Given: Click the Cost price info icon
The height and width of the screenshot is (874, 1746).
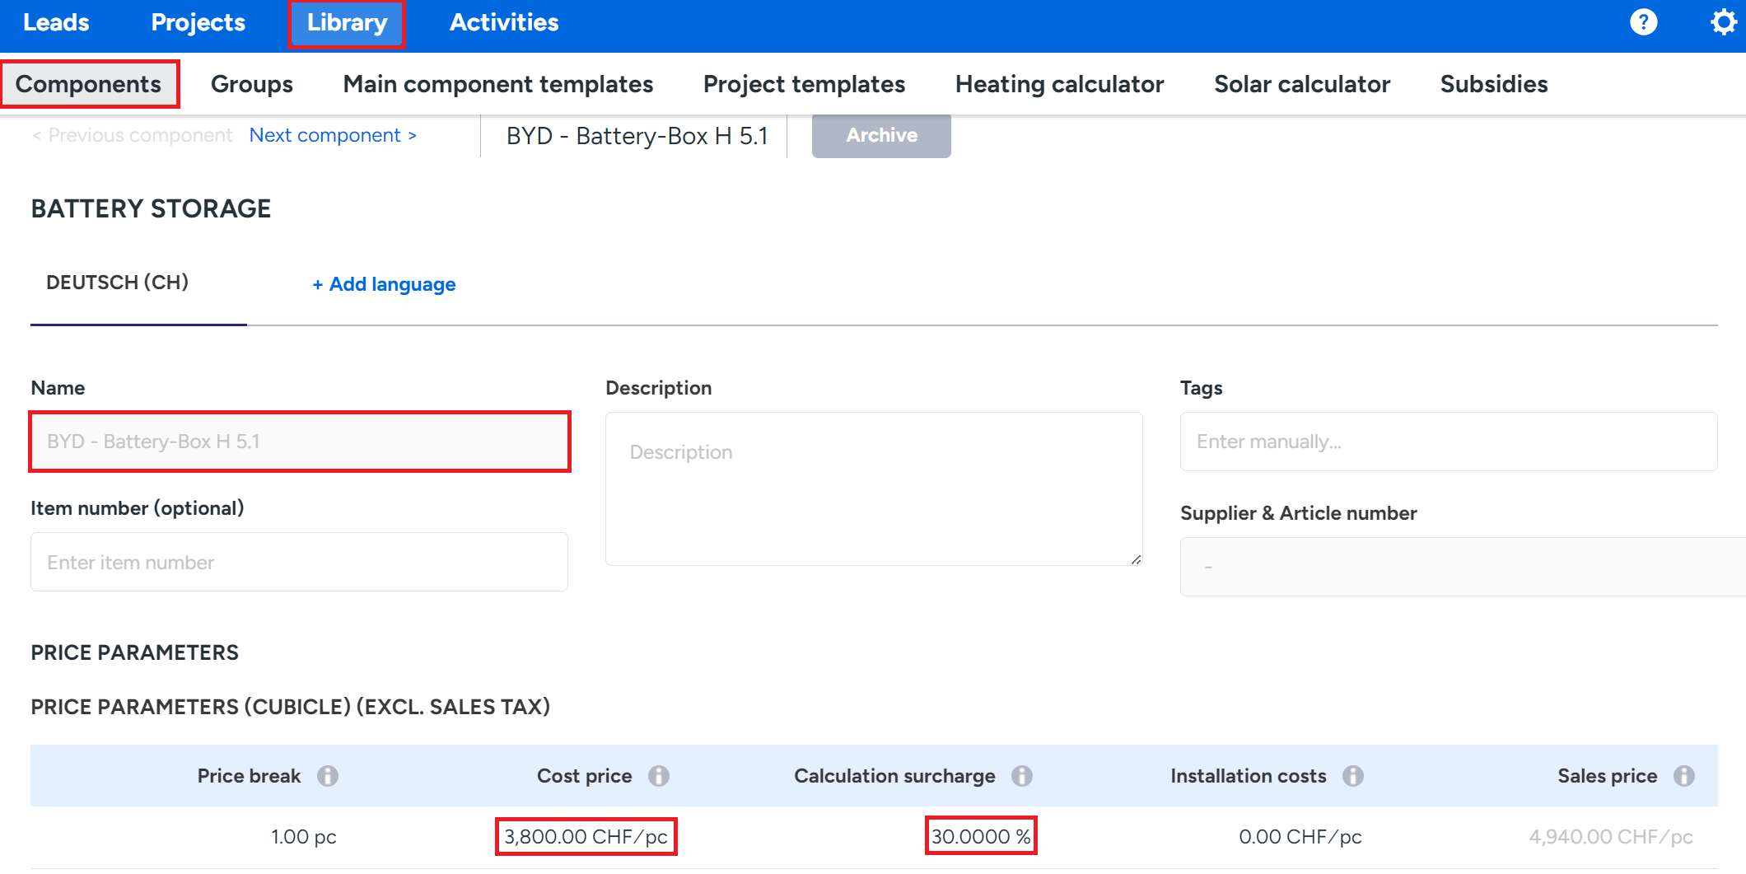Looking at the screenshot, I should (658, 776).
